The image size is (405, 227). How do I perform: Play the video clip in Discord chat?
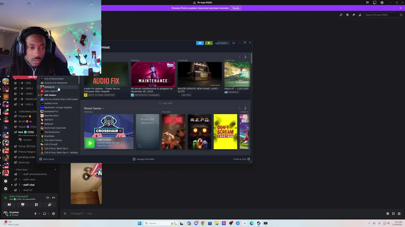click(86, 177)
